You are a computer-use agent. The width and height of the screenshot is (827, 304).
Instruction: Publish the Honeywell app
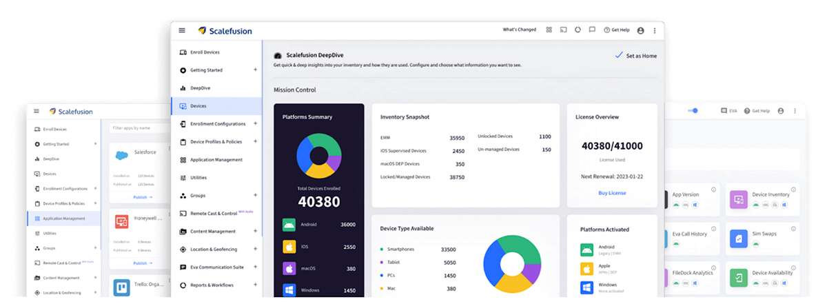click(143, 263)
